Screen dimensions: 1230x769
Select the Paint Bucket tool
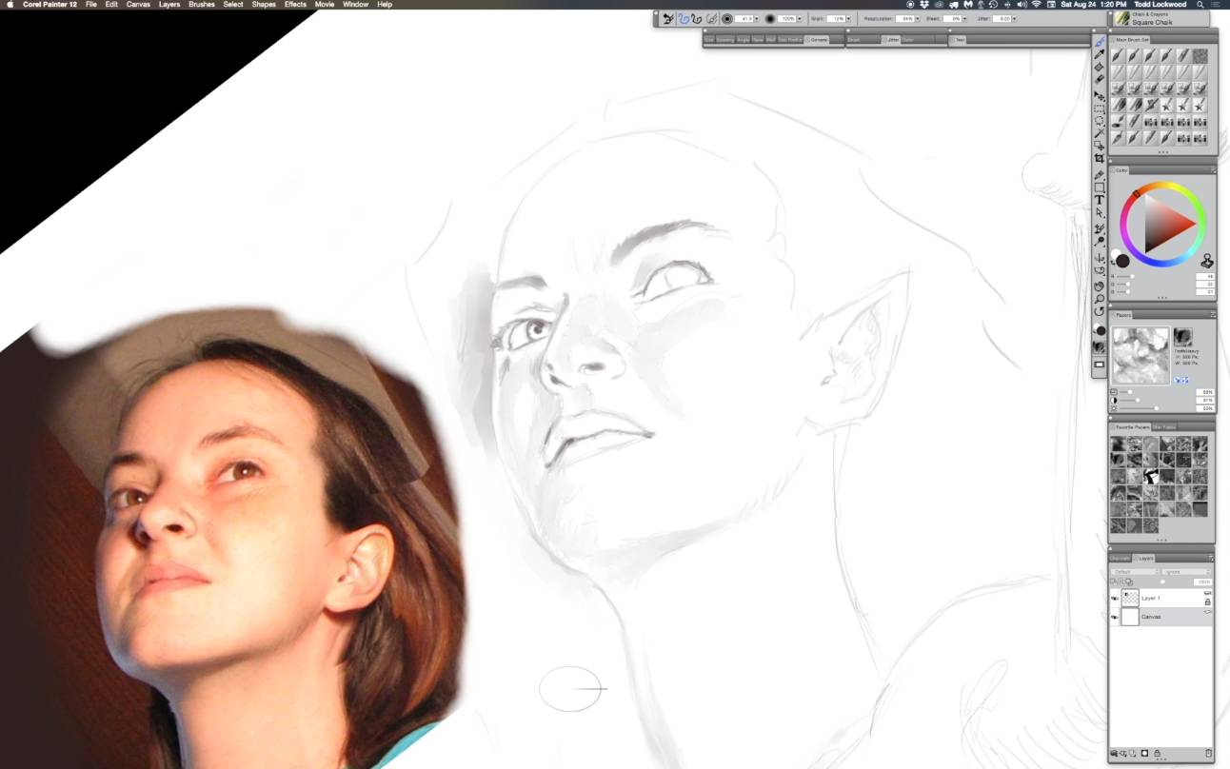[1100, 67]
